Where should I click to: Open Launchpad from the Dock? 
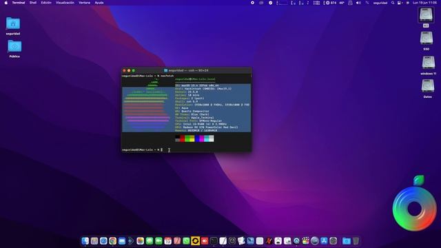click(x=94, y=240)
